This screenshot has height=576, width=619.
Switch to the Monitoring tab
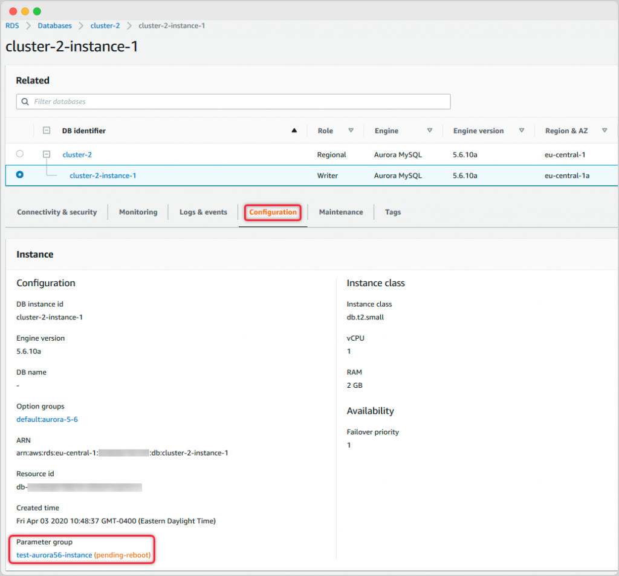coord(138,212)
